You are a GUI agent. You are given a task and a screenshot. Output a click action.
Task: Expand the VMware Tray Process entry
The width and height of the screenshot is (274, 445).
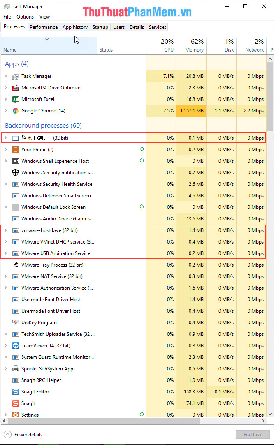pyautogui.click(x=6, y=265)
